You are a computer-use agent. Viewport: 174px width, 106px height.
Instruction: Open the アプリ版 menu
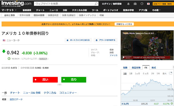coord(143,10)
